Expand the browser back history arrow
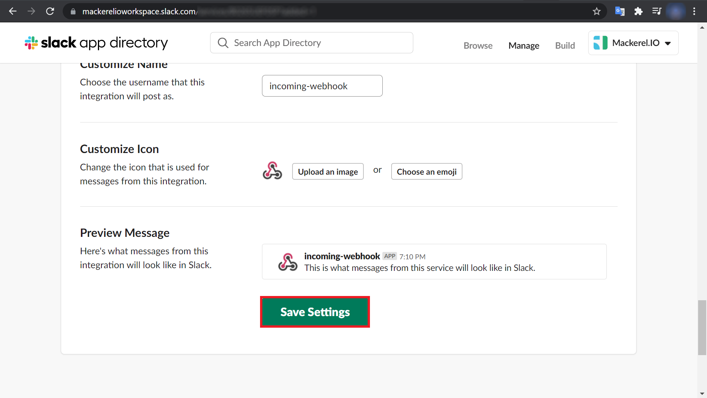 [13, 11]
